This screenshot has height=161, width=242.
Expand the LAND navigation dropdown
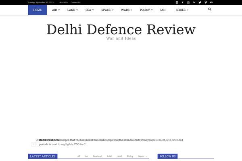point(73,10)
